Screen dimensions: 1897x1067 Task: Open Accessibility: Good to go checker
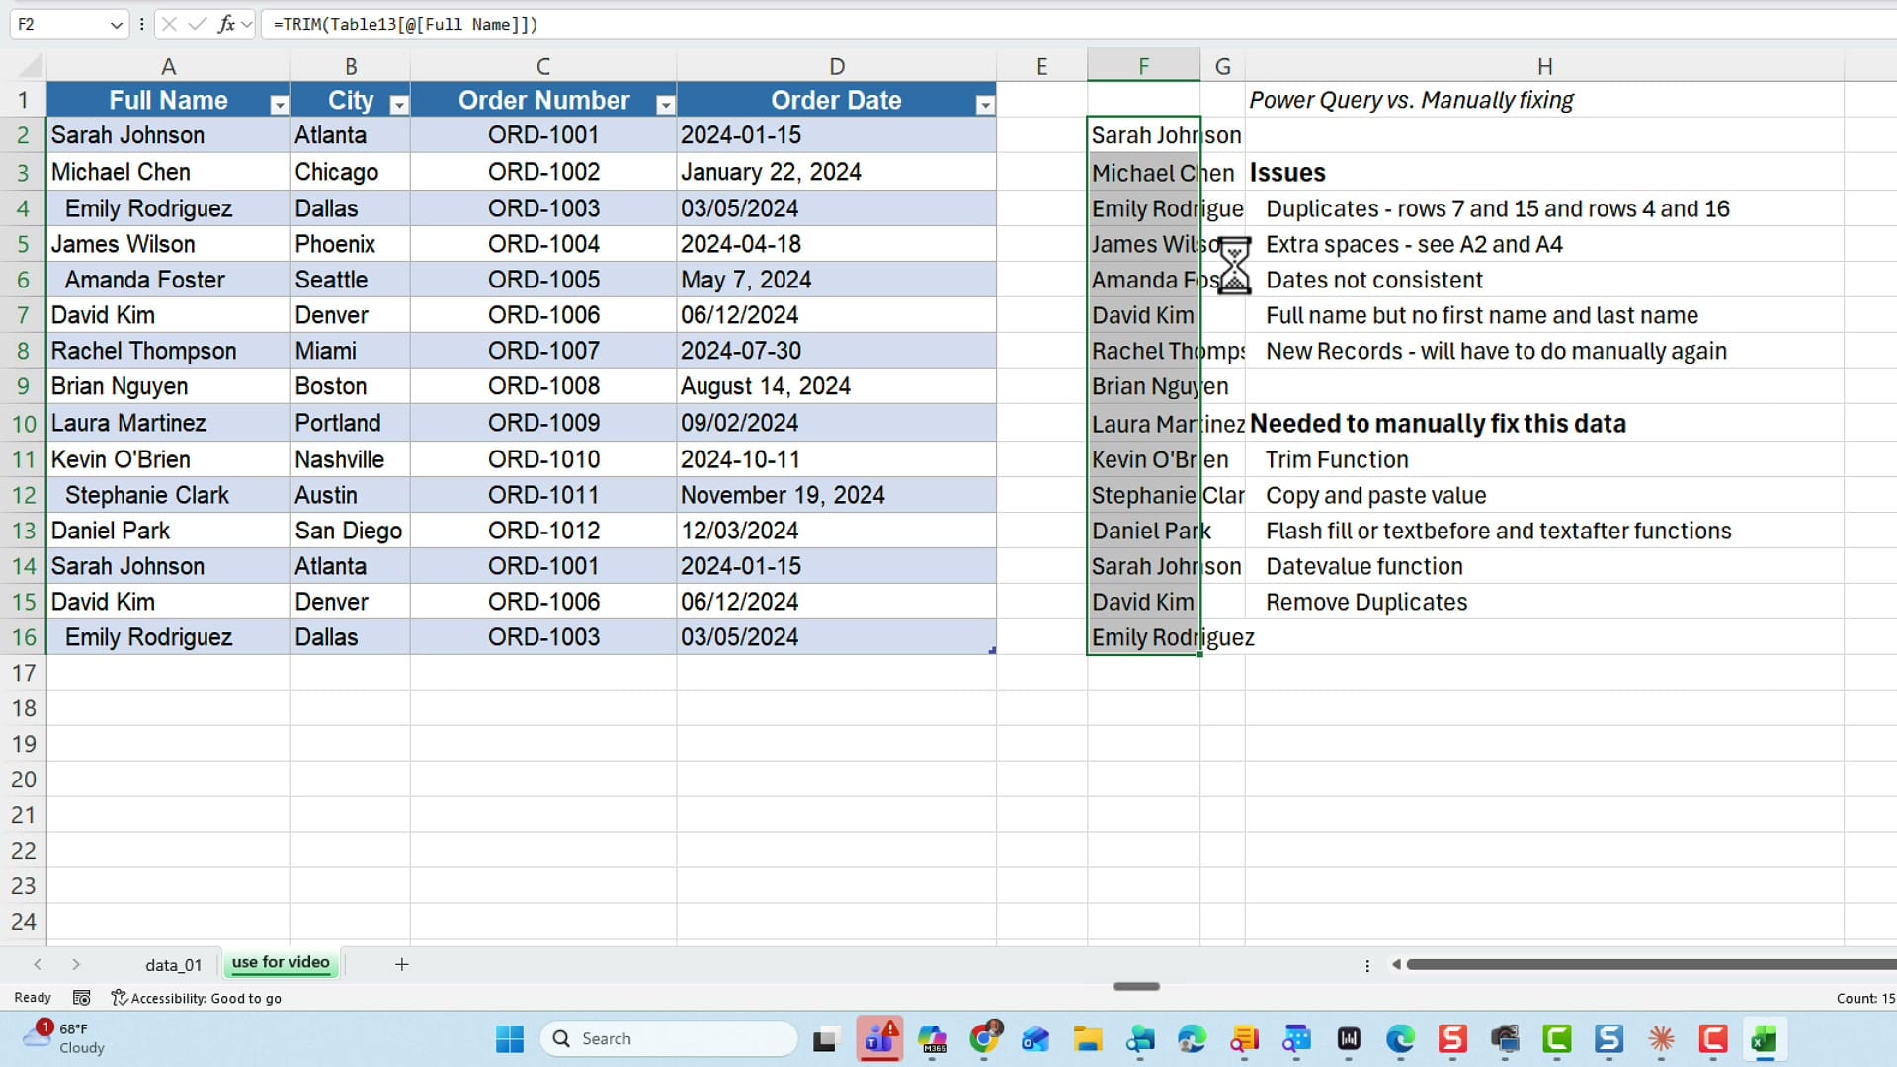coord(197,998)
